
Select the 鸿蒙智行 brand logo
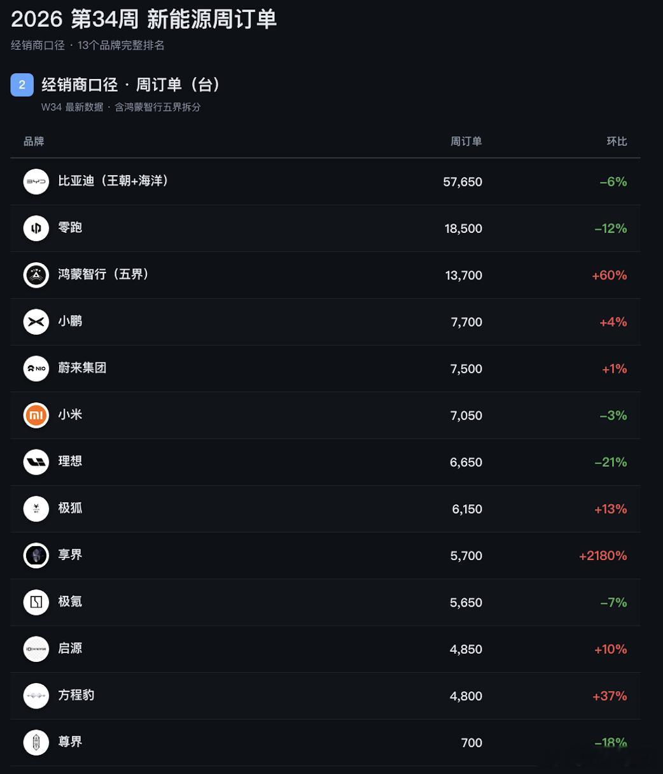click(x=36, y=275)
